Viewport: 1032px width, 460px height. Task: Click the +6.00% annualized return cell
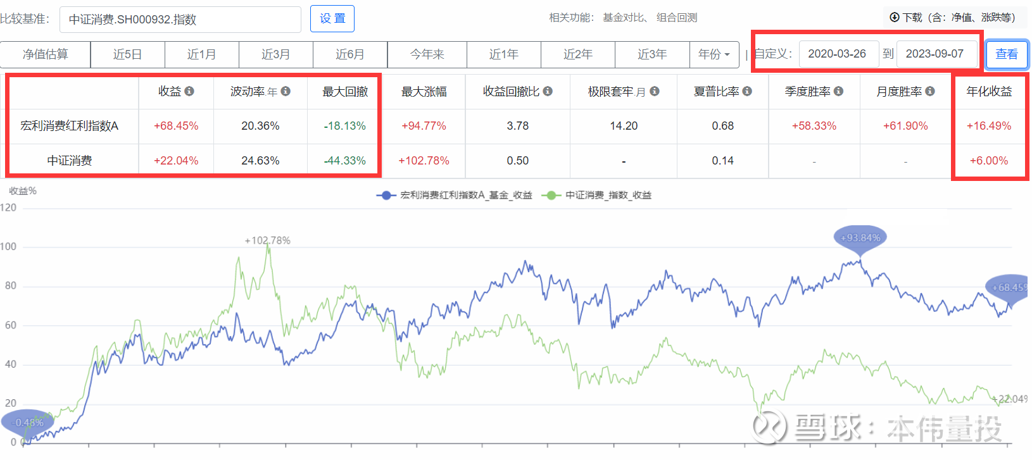pyautogui.click(x=989, y=161)
